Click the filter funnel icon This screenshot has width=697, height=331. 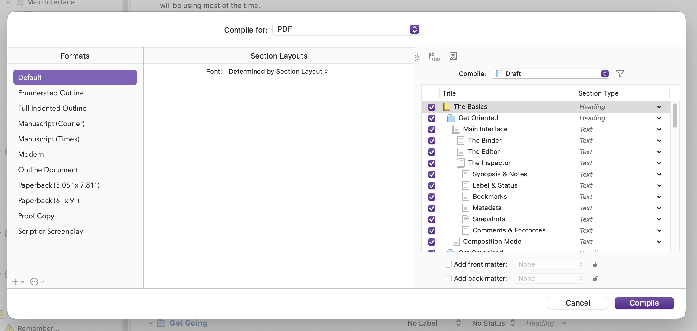pyautogui.click(x=620, y=74)
